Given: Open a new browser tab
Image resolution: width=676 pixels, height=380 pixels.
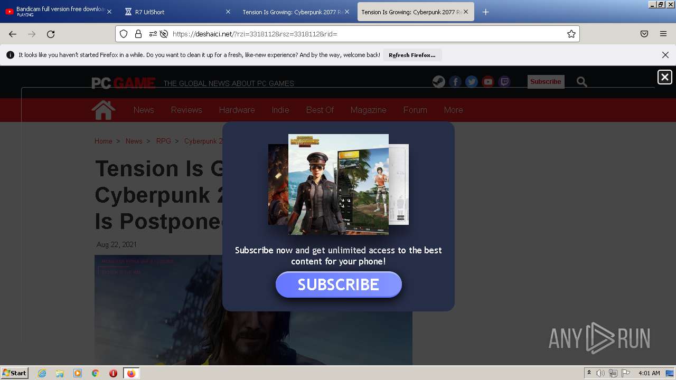Looking at the screenshot, I should (x=486, y=12).
